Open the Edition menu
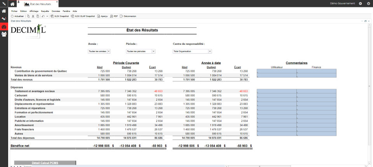Image resolution: width=373 pixels, height=167 pixels. click(24, 11)
